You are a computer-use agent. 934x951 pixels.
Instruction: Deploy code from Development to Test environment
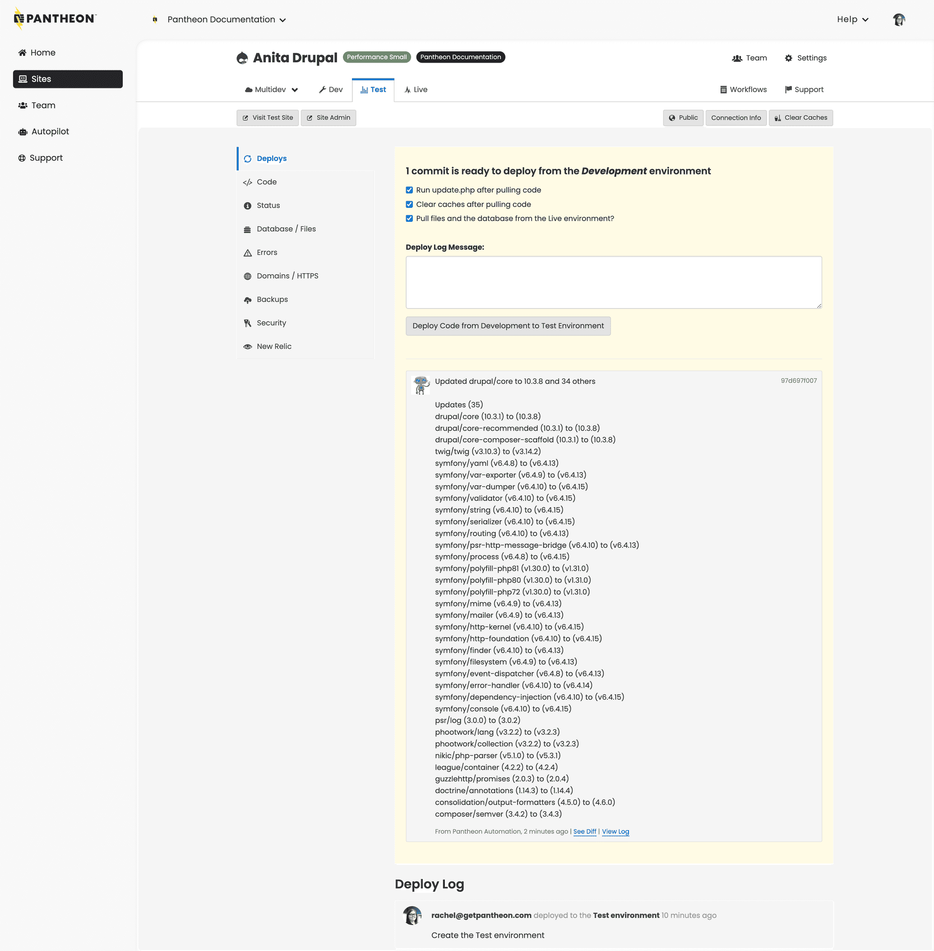pos(508,326)
